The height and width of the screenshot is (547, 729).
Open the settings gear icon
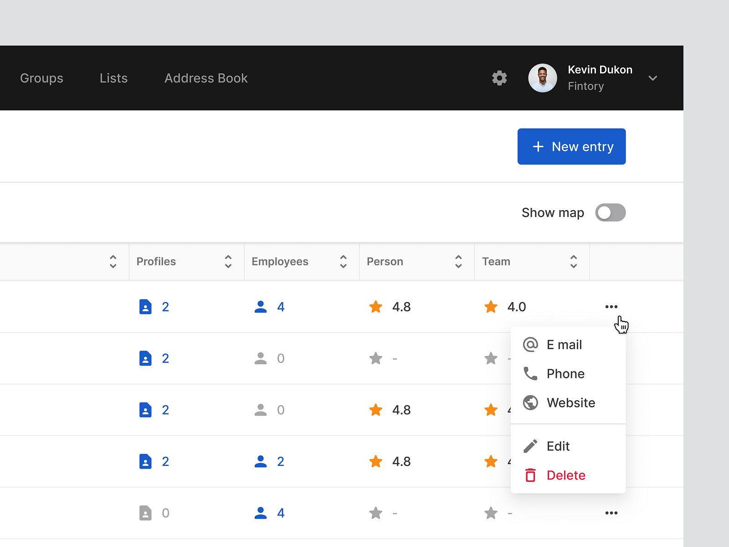499,78
